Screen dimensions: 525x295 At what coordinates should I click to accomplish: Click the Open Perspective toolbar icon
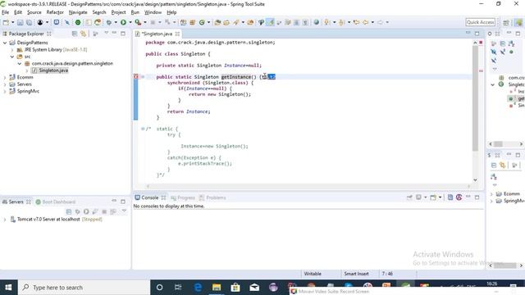tap(506, 22)
